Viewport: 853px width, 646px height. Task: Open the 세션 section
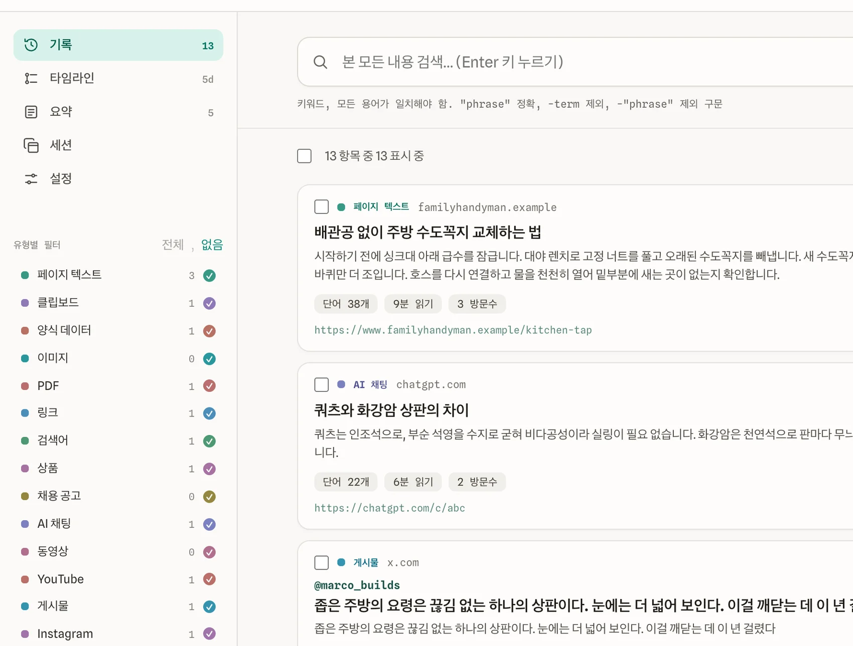tap(118, 145)
